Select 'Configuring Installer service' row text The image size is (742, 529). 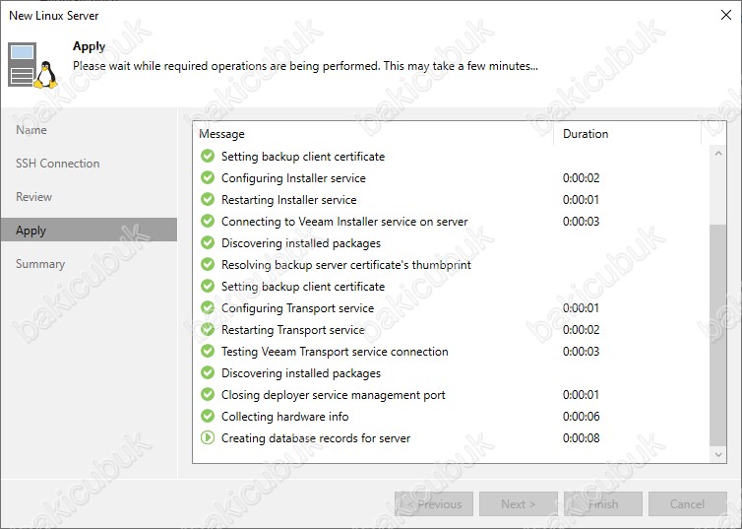click(x=293, y=178)
